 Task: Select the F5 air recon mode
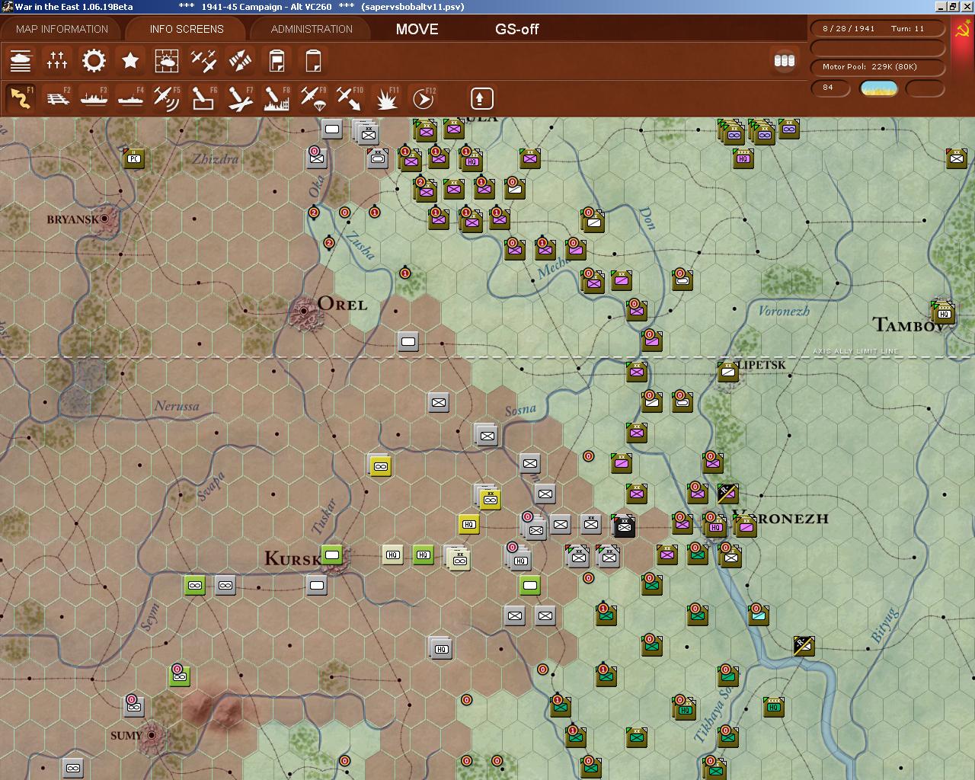point(167,98)
